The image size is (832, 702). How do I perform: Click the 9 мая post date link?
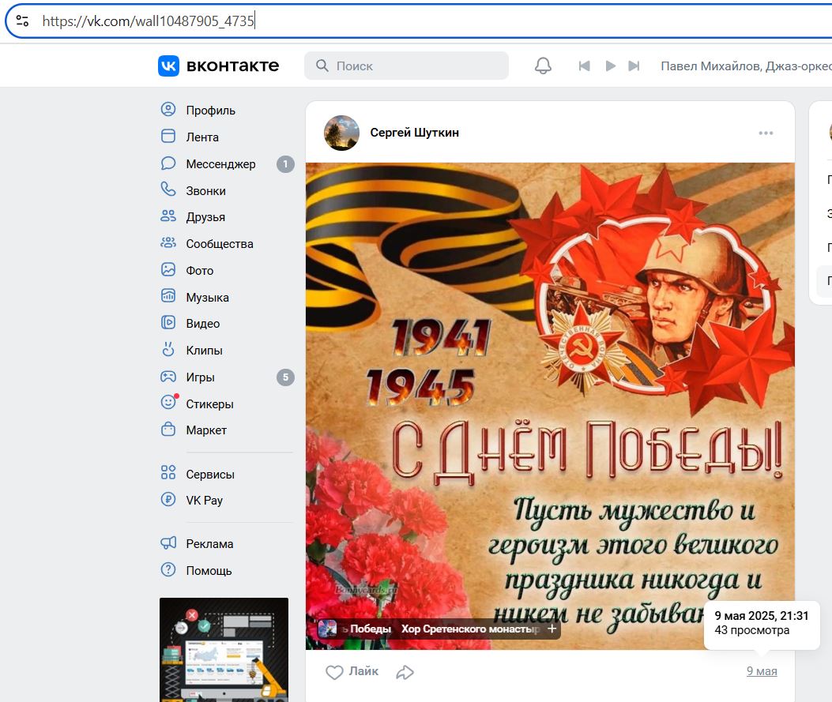(x=762, y=671)
